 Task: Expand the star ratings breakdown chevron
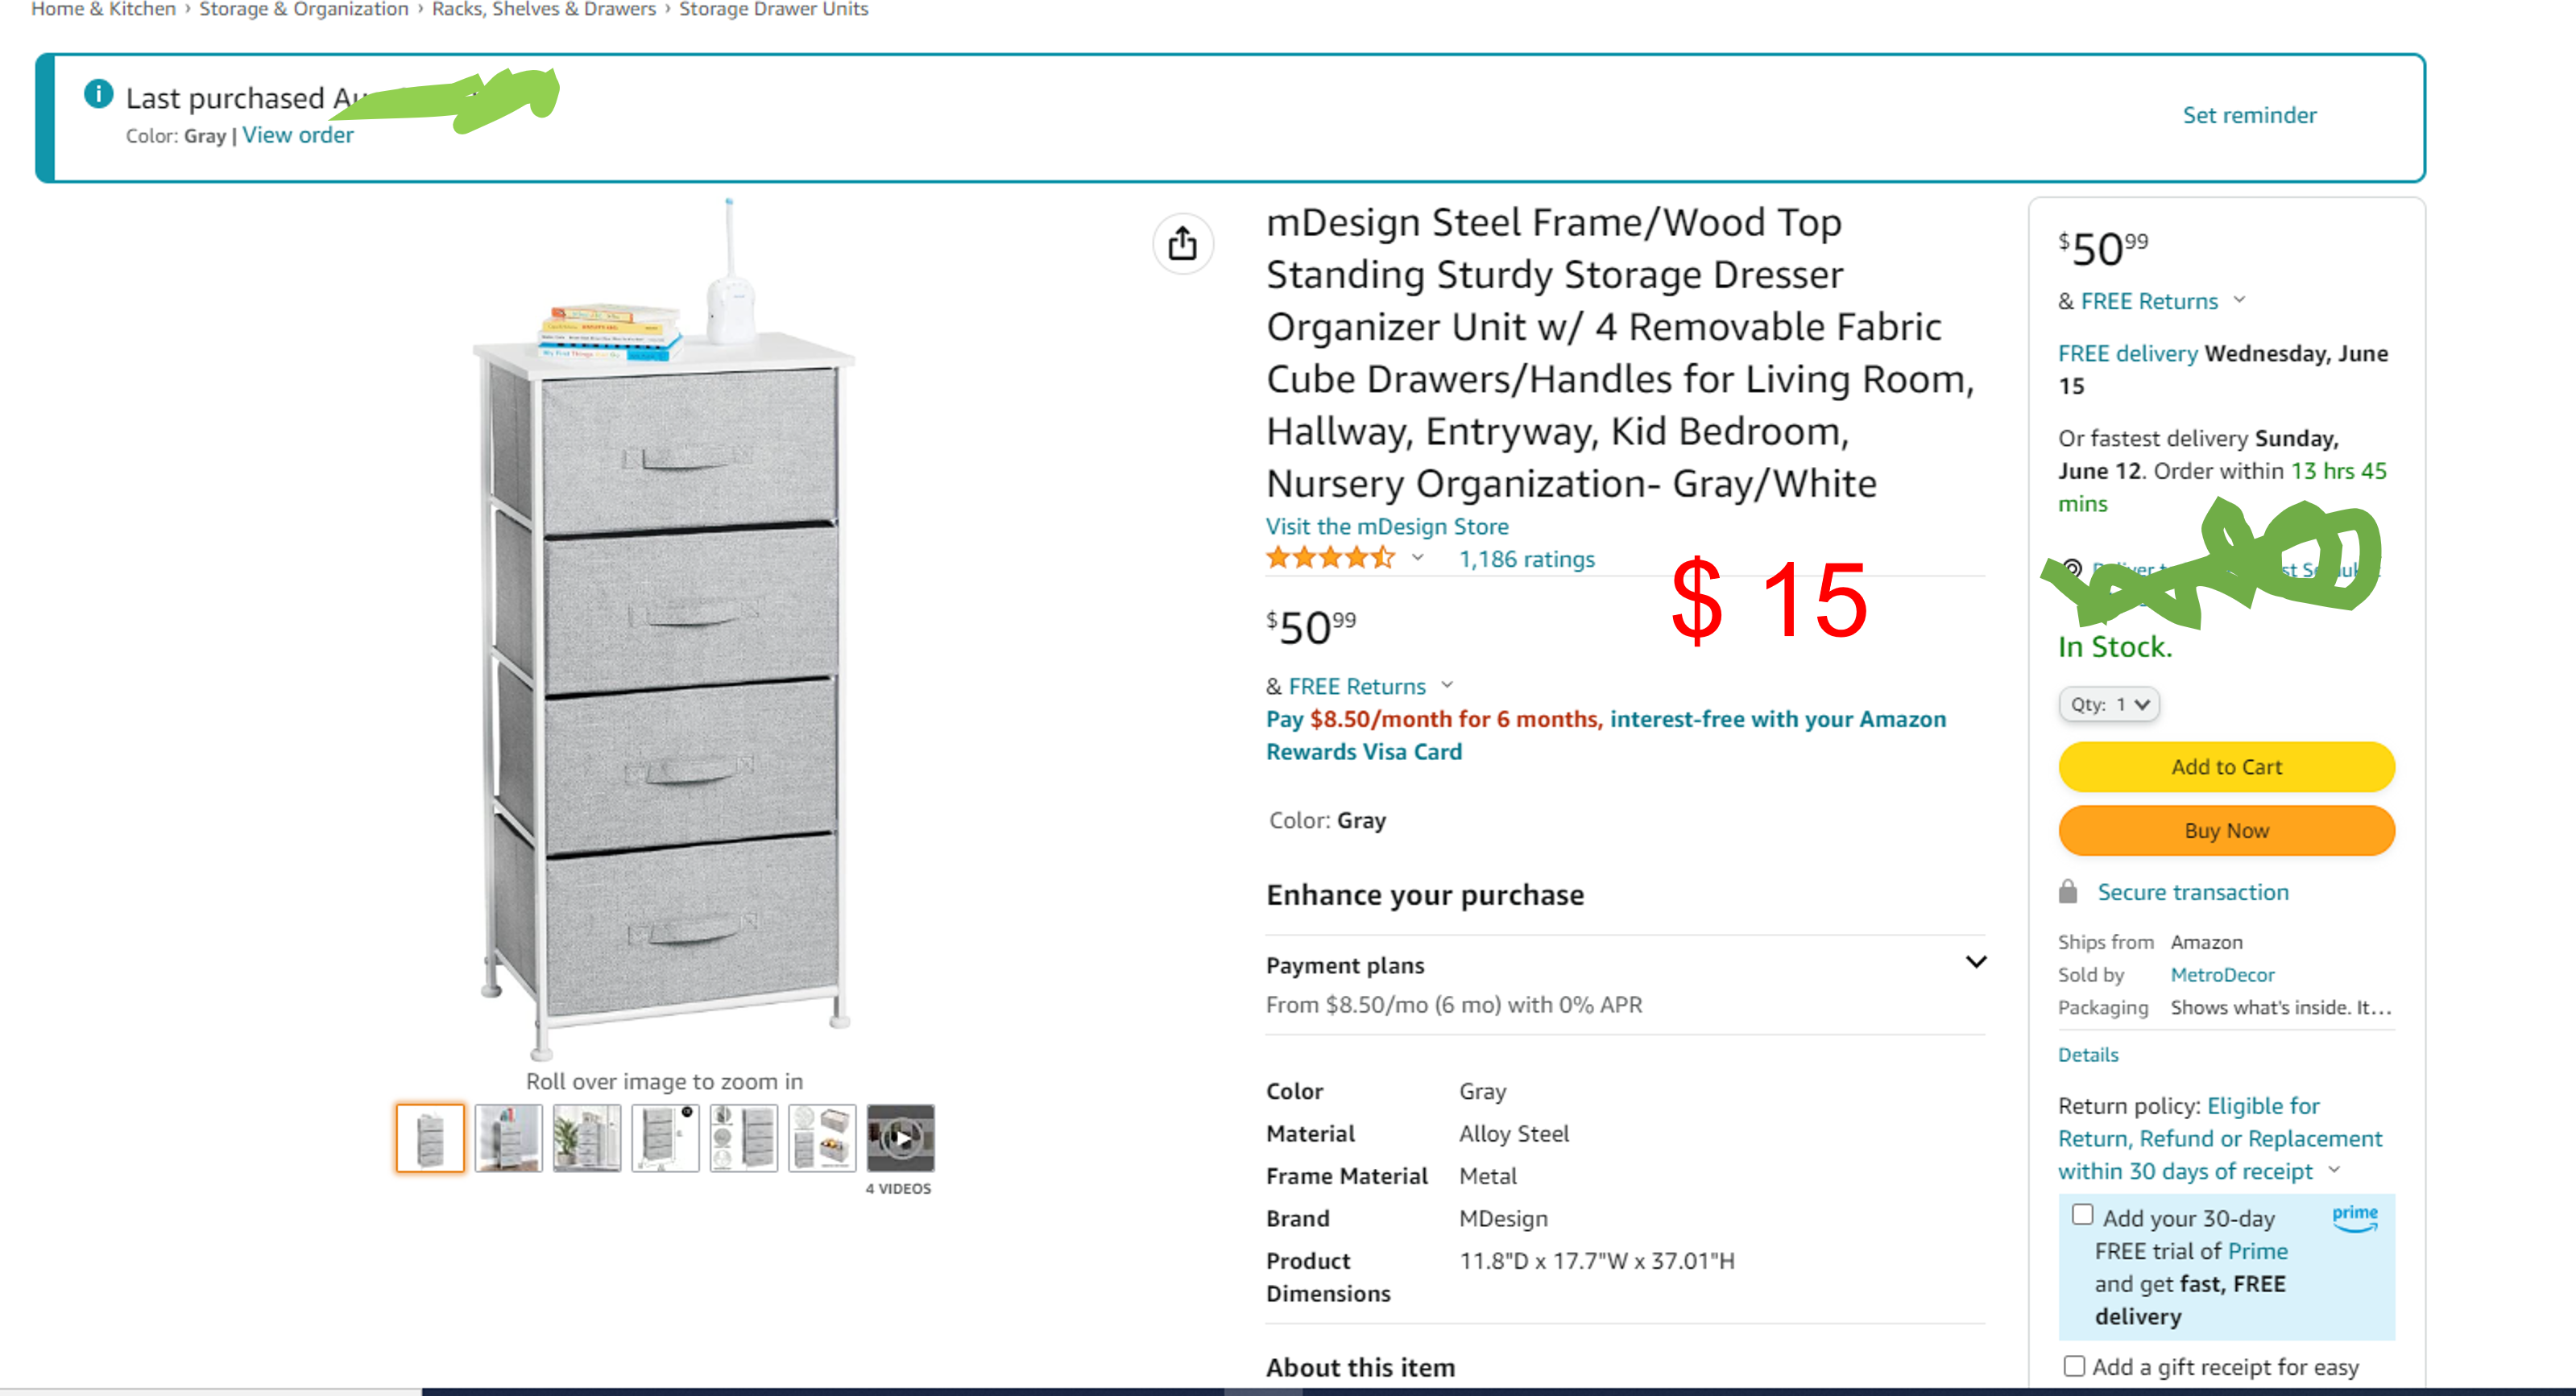(1417, 558)
